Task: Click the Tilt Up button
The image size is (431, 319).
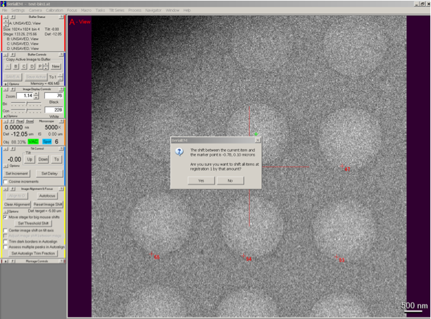Action: pos(29,160)
